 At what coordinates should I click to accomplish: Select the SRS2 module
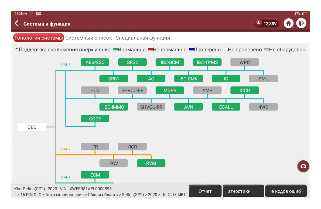pyautogui.click(x=132, y=62)
